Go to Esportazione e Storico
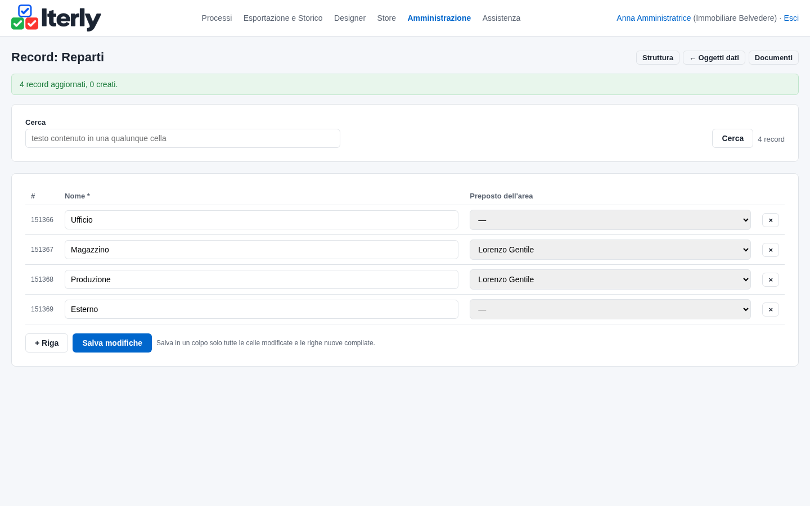 pos(283,18)
